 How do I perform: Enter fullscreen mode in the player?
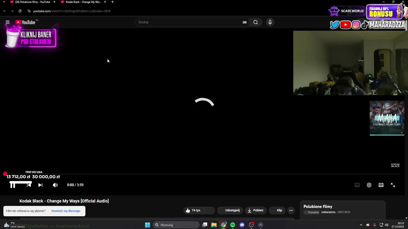tap(393, 185)
